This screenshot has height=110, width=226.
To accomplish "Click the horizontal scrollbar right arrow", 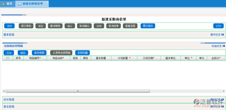I will [224, 91].
